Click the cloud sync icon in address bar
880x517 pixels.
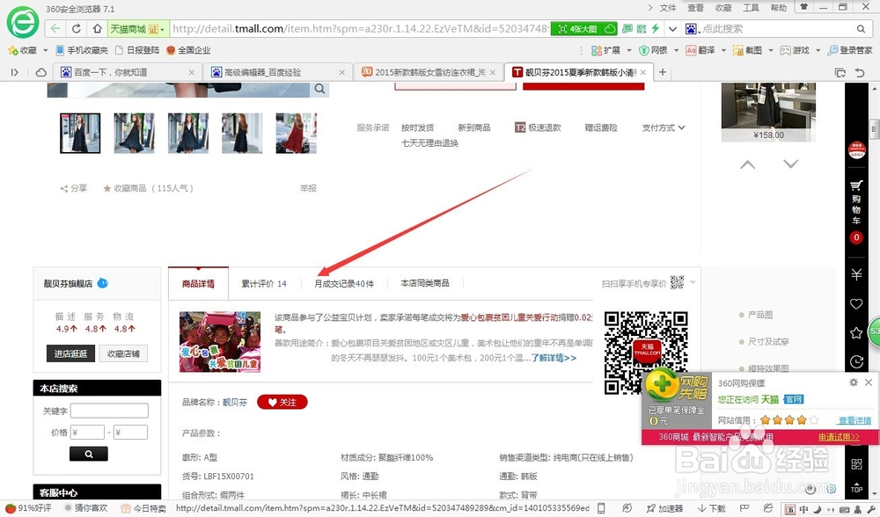click(611, 27)
